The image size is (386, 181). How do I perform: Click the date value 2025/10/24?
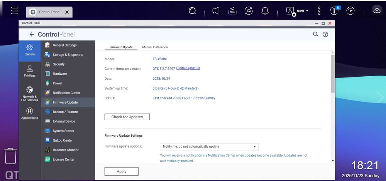pos(161,79)
